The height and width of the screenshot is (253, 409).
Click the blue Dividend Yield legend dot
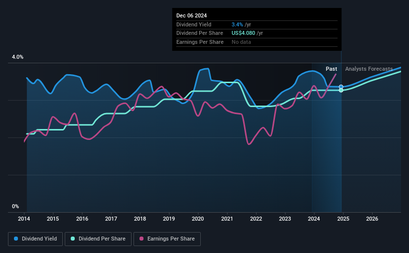pyautogui.click(x=16, y=239)
